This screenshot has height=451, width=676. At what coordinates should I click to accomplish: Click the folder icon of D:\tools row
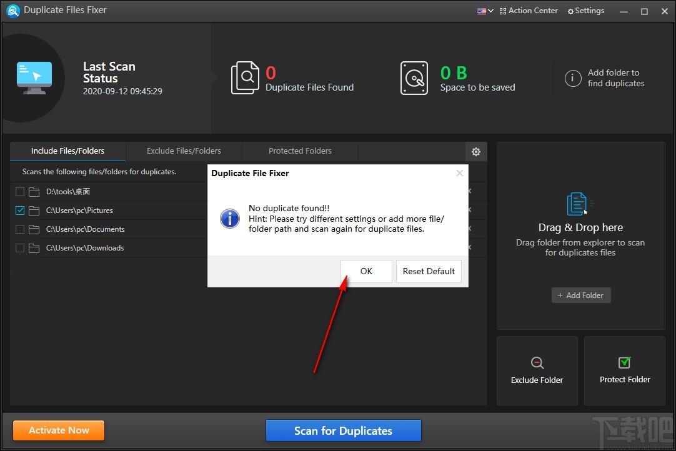point(34,192)
